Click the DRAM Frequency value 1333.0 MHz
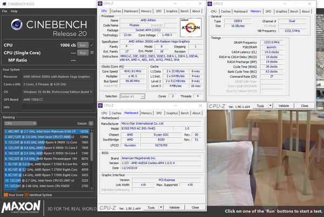 [x=272, y=42]
